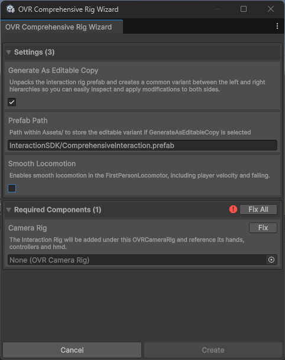Image resolution: width=285 pixels, height=360 pixels.
Task: Focus the Prefab Path text field
Action: [142, 145]
